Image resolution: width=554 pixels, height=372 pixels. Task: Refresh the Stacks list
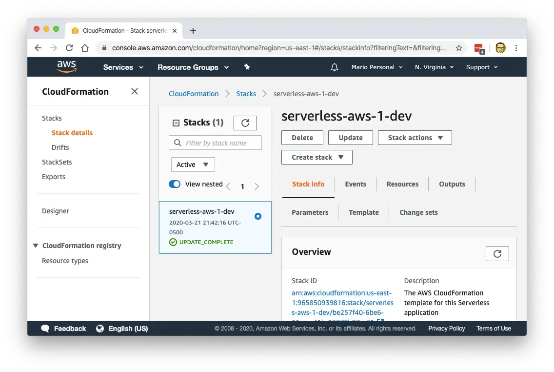click(x=245, y=123)
